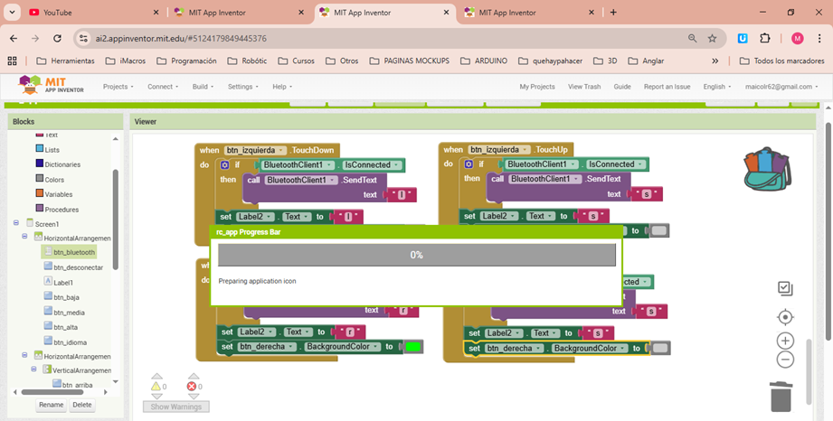Viewport: 833px width, 421px height.
Task: Zoom in with the plus button
Action: pyautogui.click(x=785, y=341)
